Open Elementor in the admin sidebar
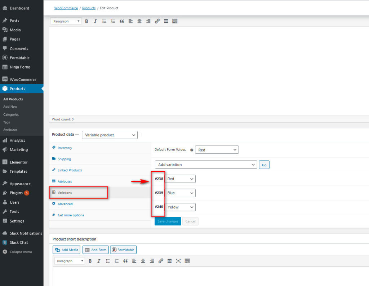 tap(22, 162)
